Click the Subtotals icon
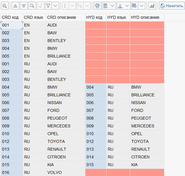 [80, 6]
